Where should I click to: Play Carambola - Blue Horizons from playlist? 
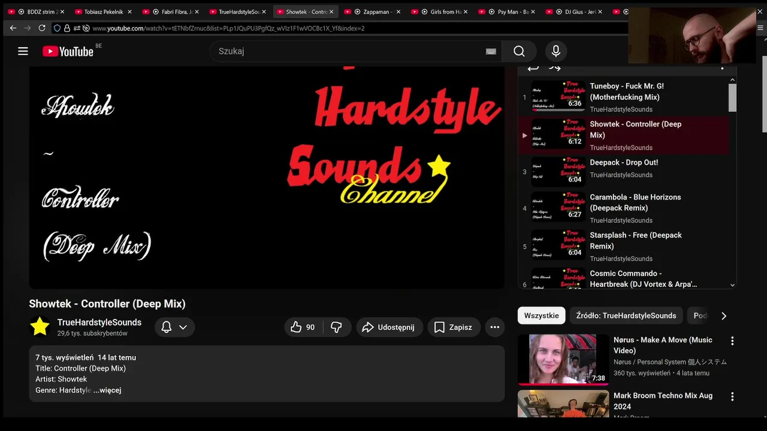pos(624,208)
